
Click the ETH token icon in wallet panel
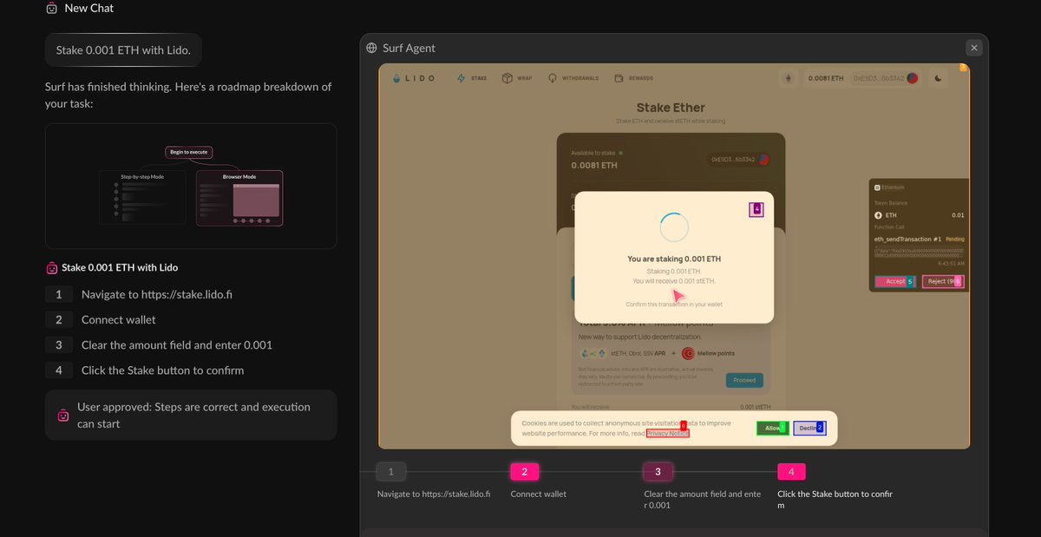tap(878, 215)
